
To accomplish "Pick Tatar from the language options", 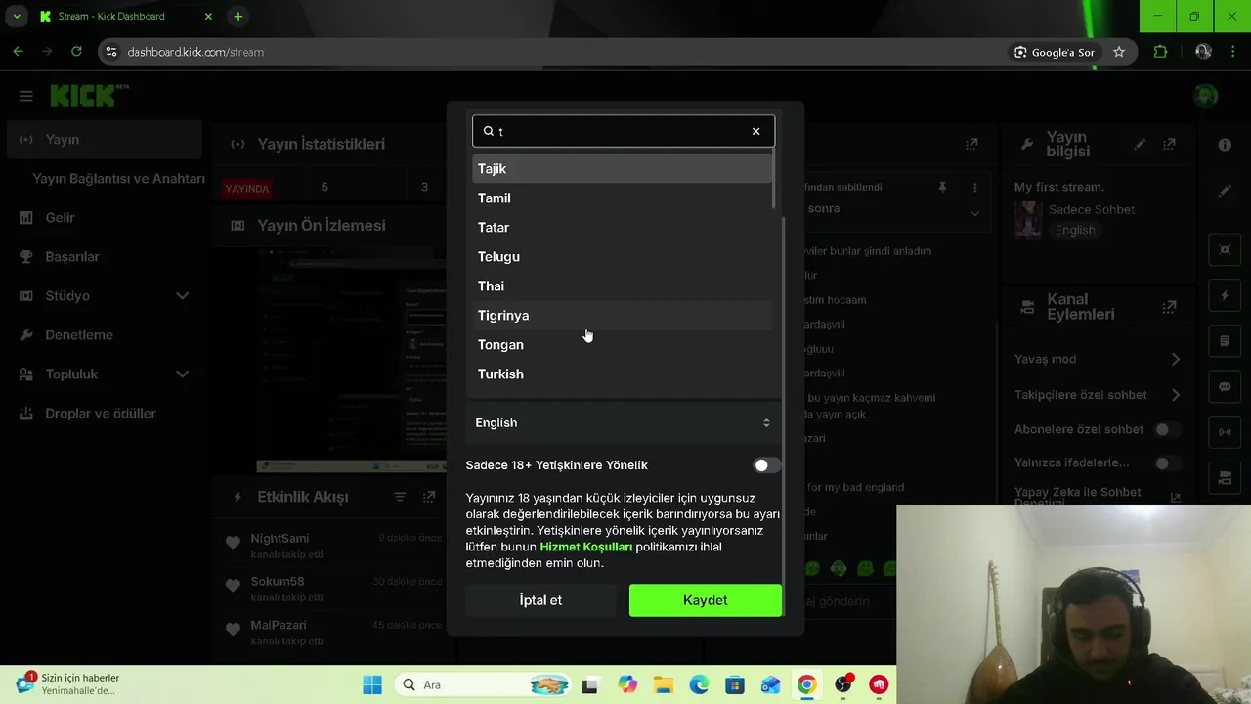I will click(x=623, y=227).
